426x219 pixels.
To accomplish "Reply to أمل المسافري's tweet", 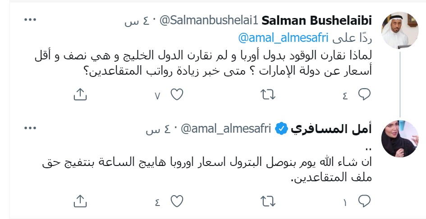I will point(364,200).
